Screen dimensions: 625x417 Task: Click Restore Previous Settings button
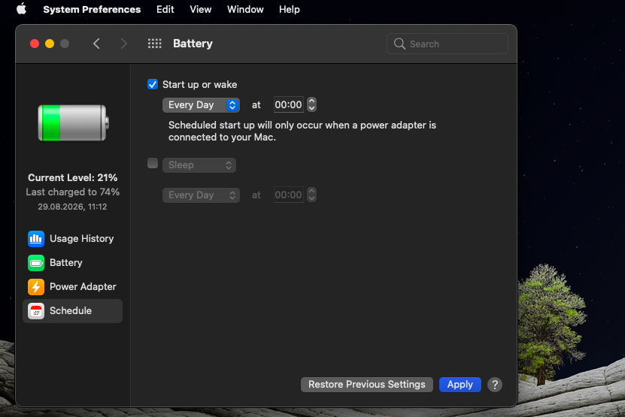[x=367, y=385]
